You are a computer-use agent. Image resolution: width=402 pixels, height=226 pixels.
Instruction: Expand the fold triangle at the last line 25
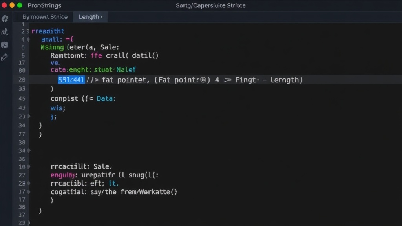pos(29,223)
